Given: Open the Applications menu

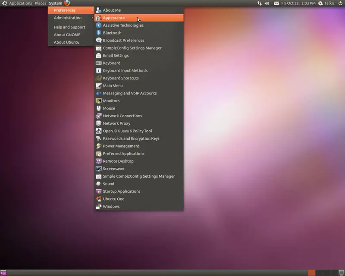Looking at the screenshot, I should 20,3.
